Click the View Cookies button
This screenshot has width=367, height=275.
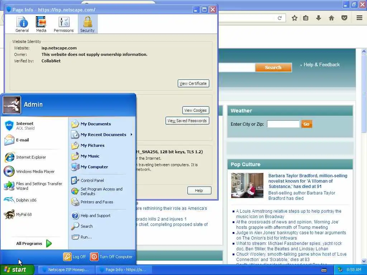click(x=195, y=110)
